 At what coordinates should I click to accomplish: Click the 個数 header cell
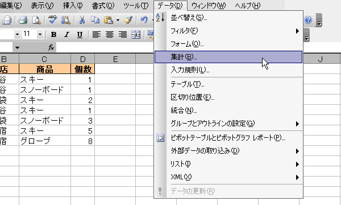82,69
